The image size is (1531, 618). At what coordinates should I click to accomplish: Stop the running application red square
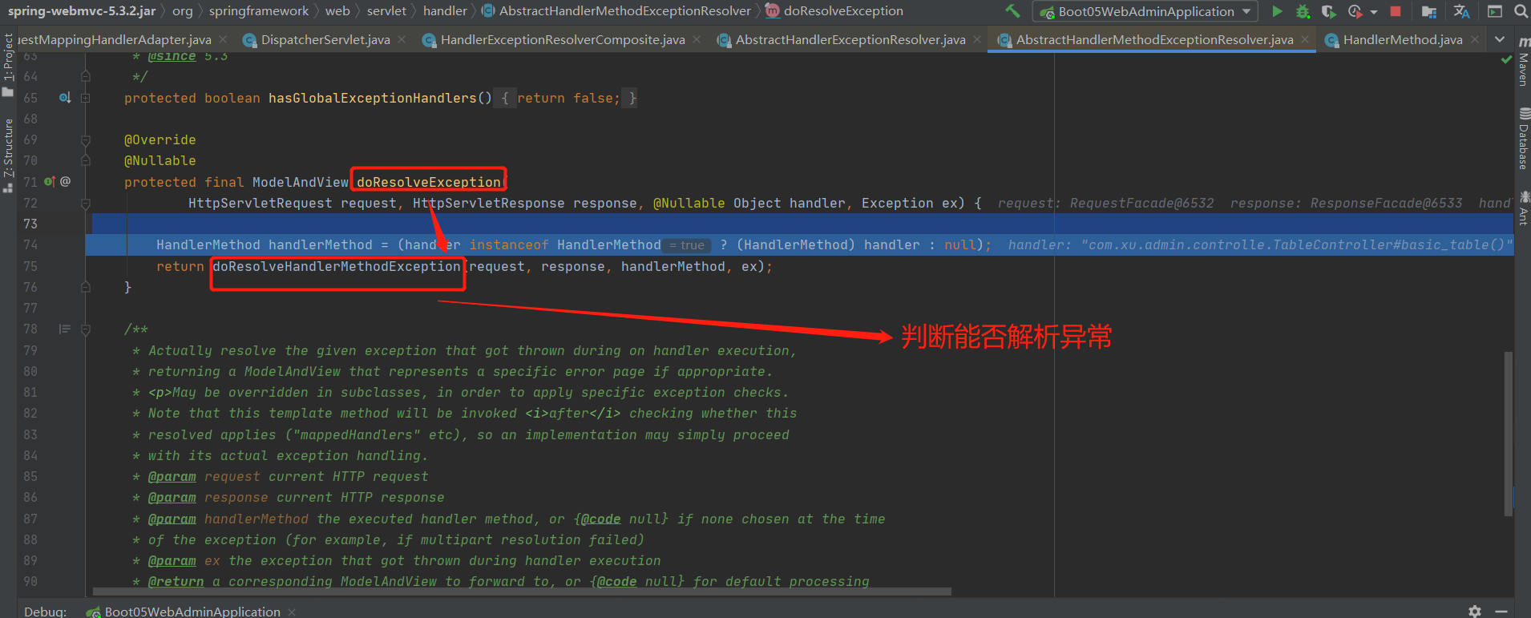coord(1396,11)
